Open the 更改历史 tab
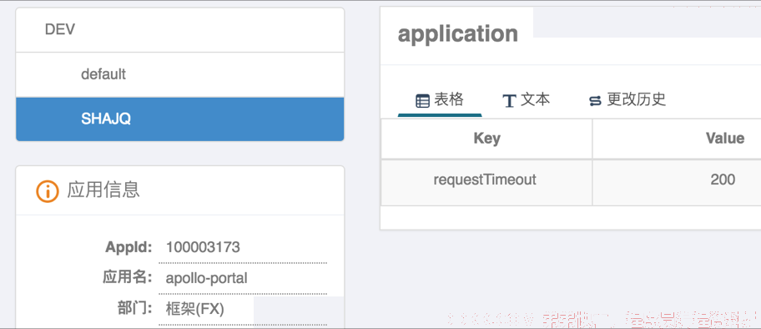This screenshot has height=329, width=761. [627, 100]
